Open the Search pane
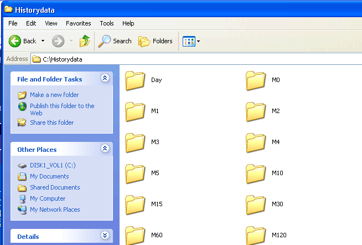 (x=115, y=41)
